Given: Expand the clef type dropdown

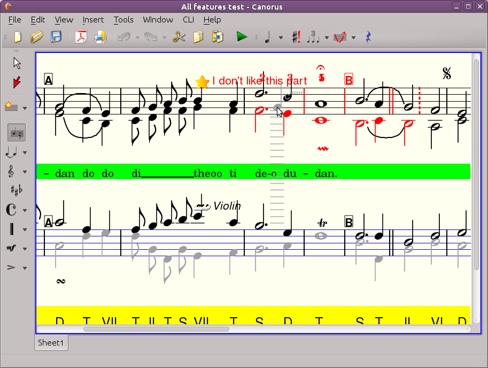Looking at the screenshot, I should click(x=25, y=172).
